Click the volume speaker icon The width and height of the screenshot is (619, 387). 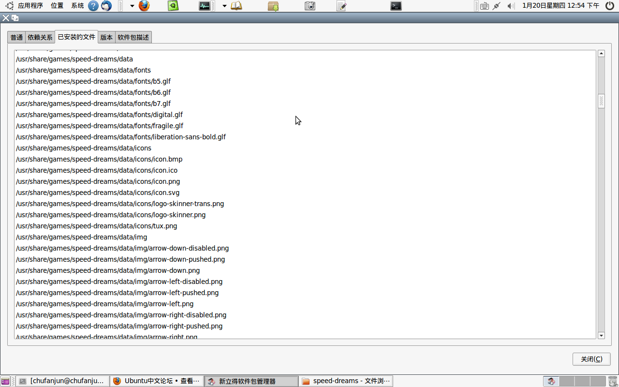tap(511, 6)
